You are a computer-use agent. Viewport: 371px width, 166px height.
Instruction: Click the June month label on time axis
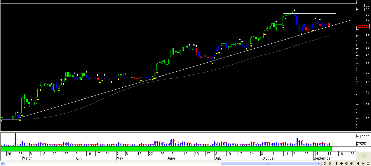[172, 158]
